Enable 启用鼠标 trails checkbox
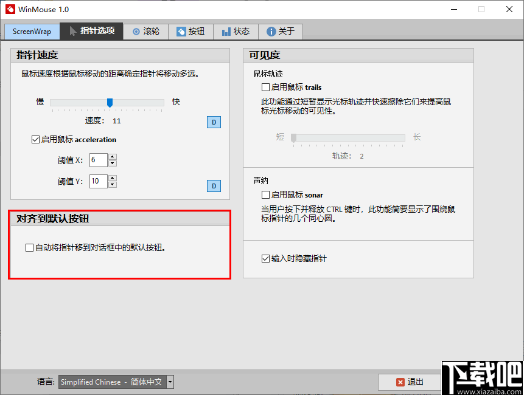 pos(265,87)
